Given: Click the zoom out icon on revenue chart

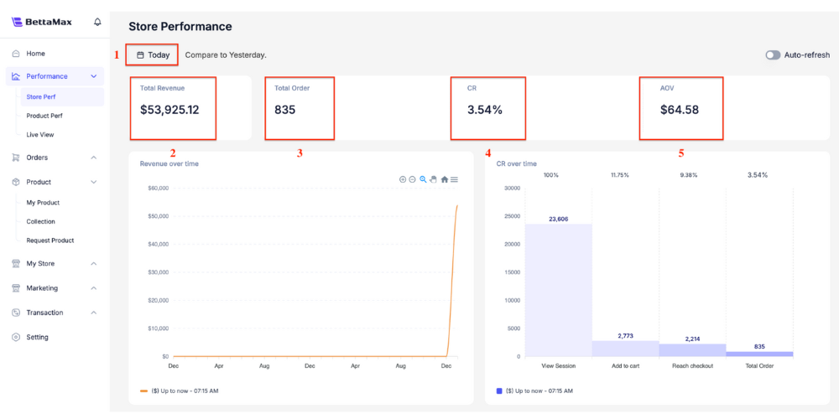Looking at the screenshot, I should coord(413,179).
